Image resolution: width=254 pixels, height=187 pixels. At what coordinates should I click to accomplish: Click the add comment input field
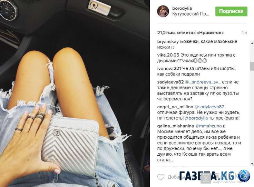pos(203,177)
